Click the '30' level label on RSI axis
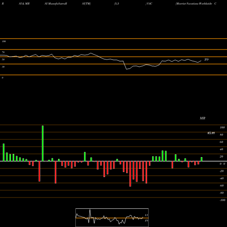 point(3,67)
